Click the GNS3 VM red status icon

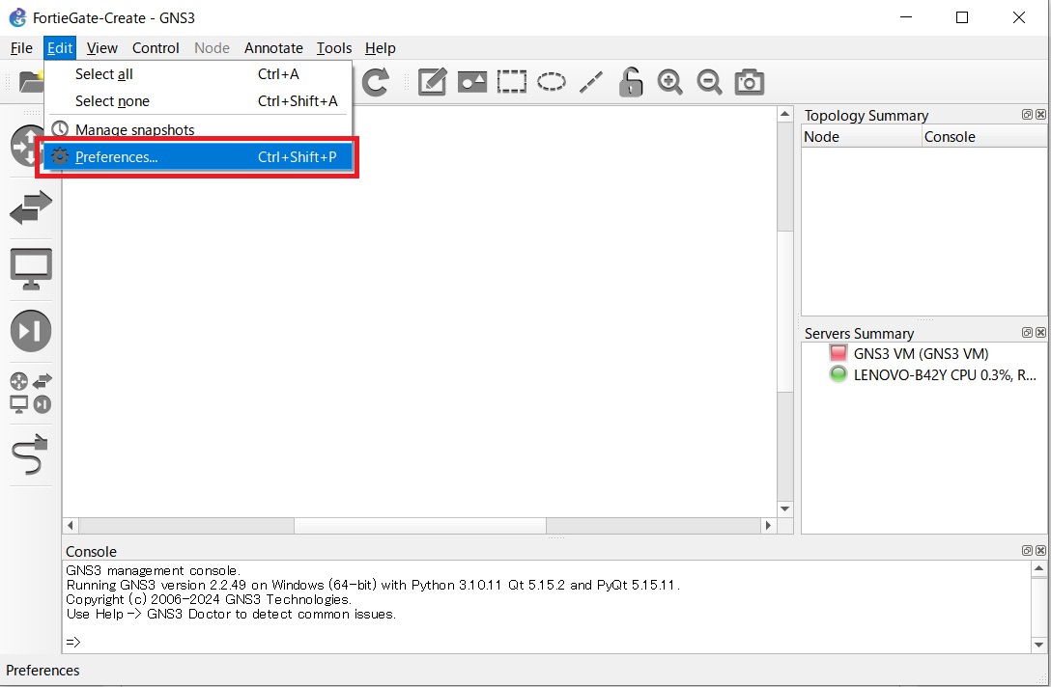pyautogui.click(x=838, y=353)
